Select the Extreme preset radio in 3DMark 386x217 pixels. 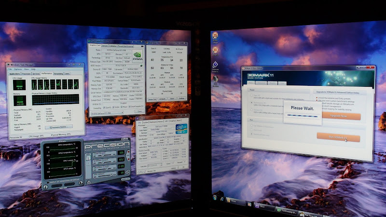click(x=251, y=109)
